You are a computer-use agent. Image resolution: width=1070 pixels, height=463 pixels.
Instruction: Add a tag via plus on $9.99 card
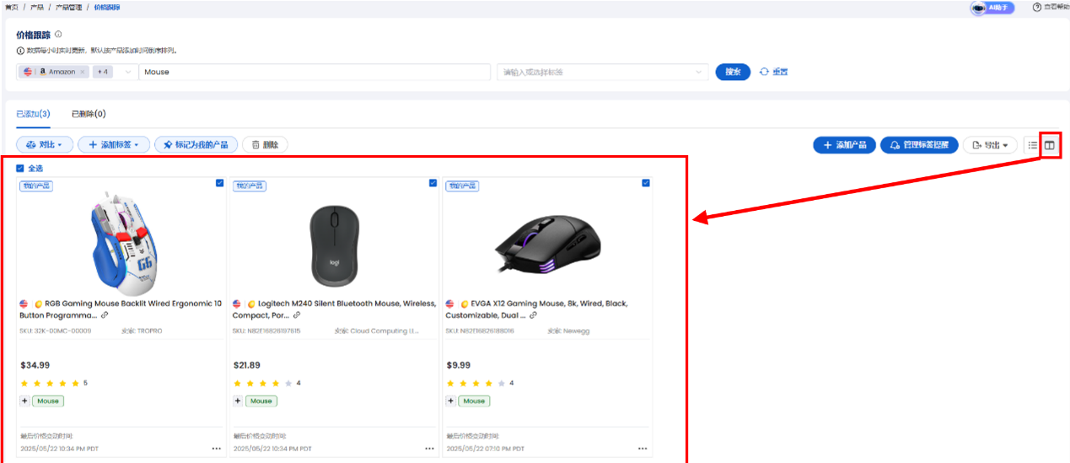coord(451,401)
